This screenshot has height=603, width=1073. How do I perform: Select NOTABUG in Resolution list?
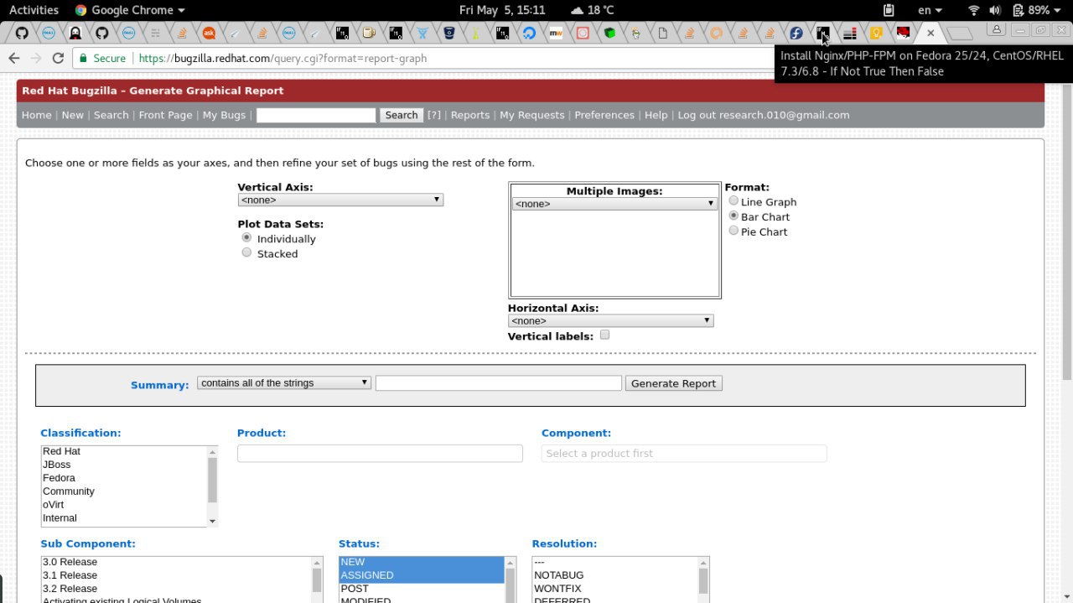(615, 575)
